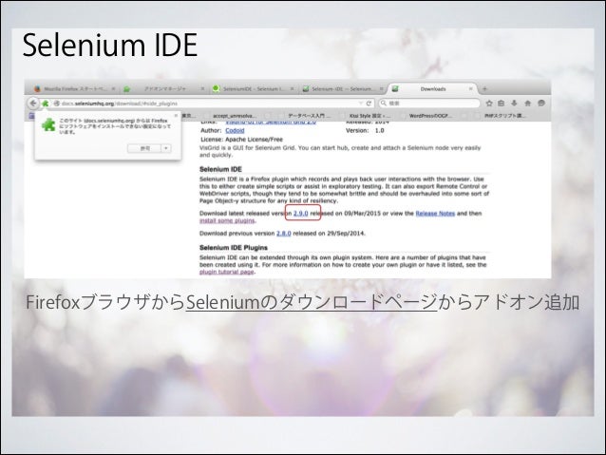
Task: Click the address bar URL field
Action: click(x=209, y=104)
